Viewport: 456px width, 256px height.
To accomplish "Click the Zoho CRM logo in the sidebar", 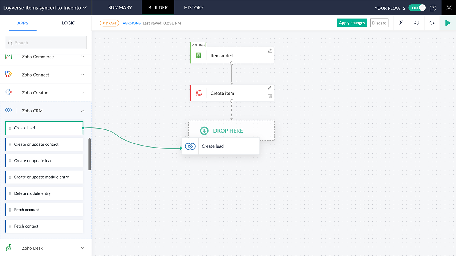I will click(9, 110).
